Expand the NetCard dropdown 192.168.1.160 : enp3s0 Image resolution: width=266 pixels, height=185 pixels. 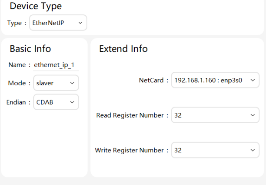(x=215, y=80)
